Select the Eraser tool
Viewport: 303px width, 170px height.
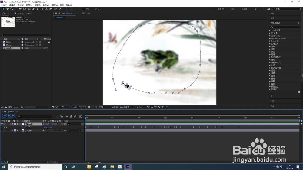pos(50,9)
